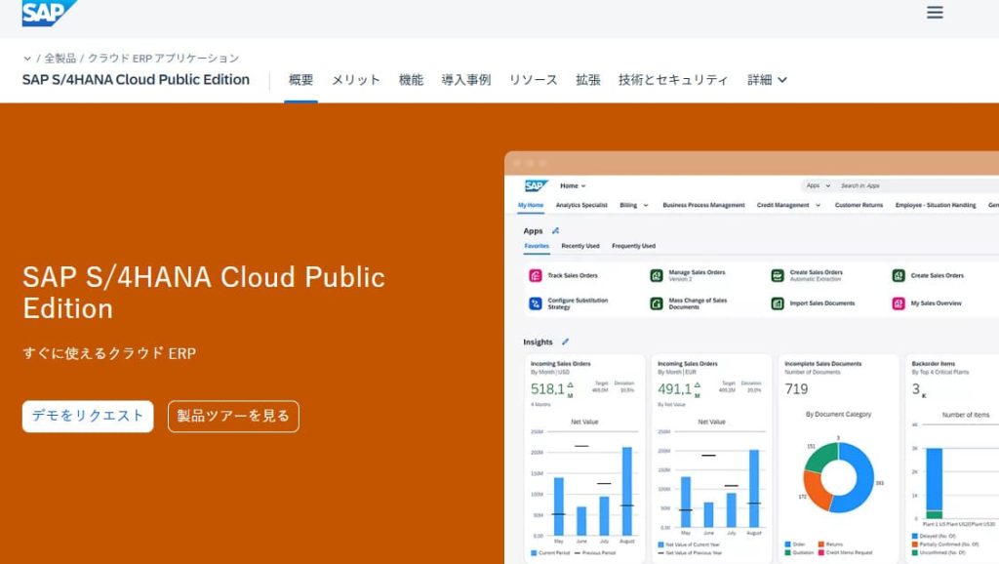Click the Returns legend color swatch
This screenshot has width=999, height=564.
821,544
